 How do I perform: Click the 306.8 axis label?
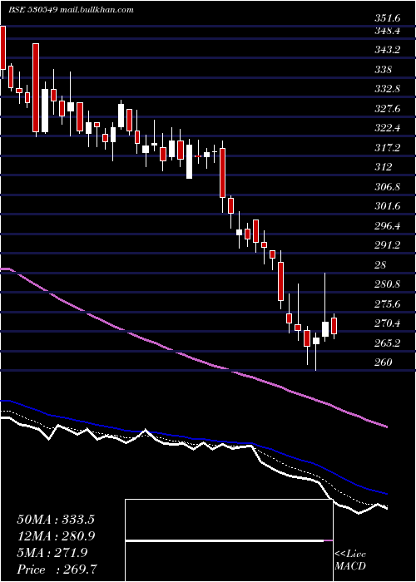[x=387, y=187]
